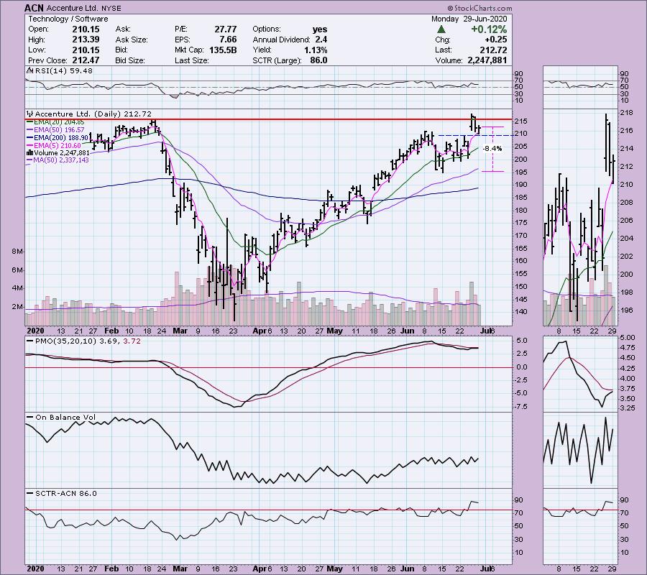Select the Prev Close value 212.47
Image resolution: width=647 pixels, height=575 pixels.
tap(86, 60)
